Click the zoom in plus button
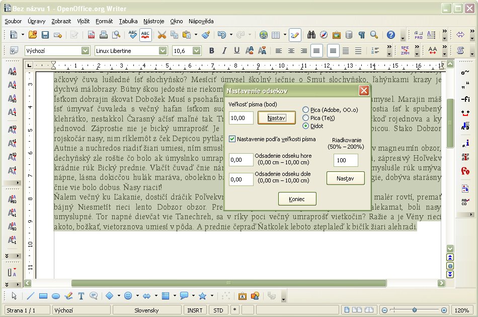Viewport: 478px width, 317px height. point(444,310)
